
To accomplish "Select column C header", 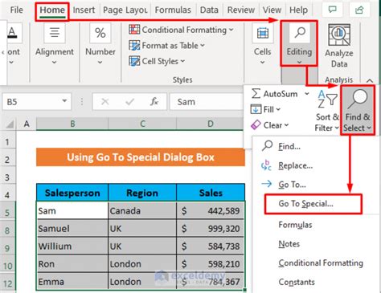I will click(x=142, y=124).
